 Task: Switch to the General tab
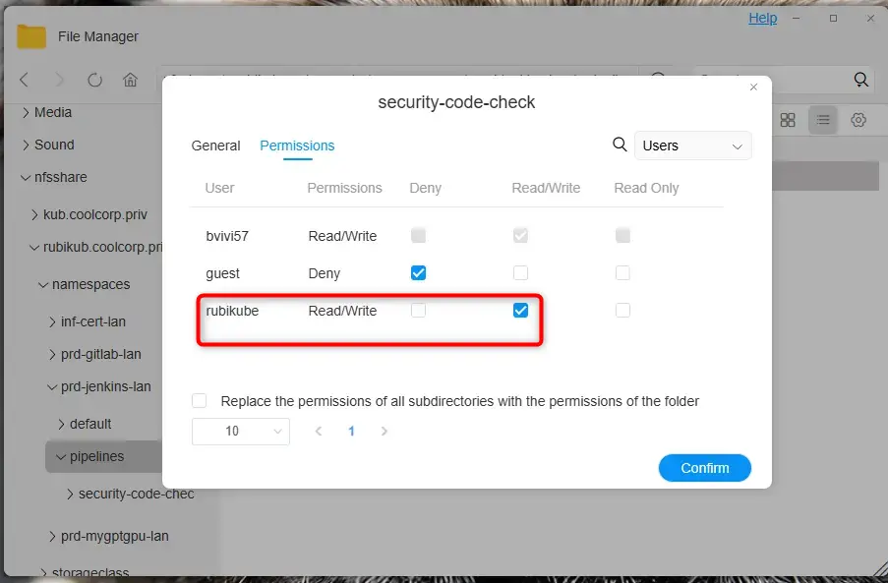(x=215, y=146)
